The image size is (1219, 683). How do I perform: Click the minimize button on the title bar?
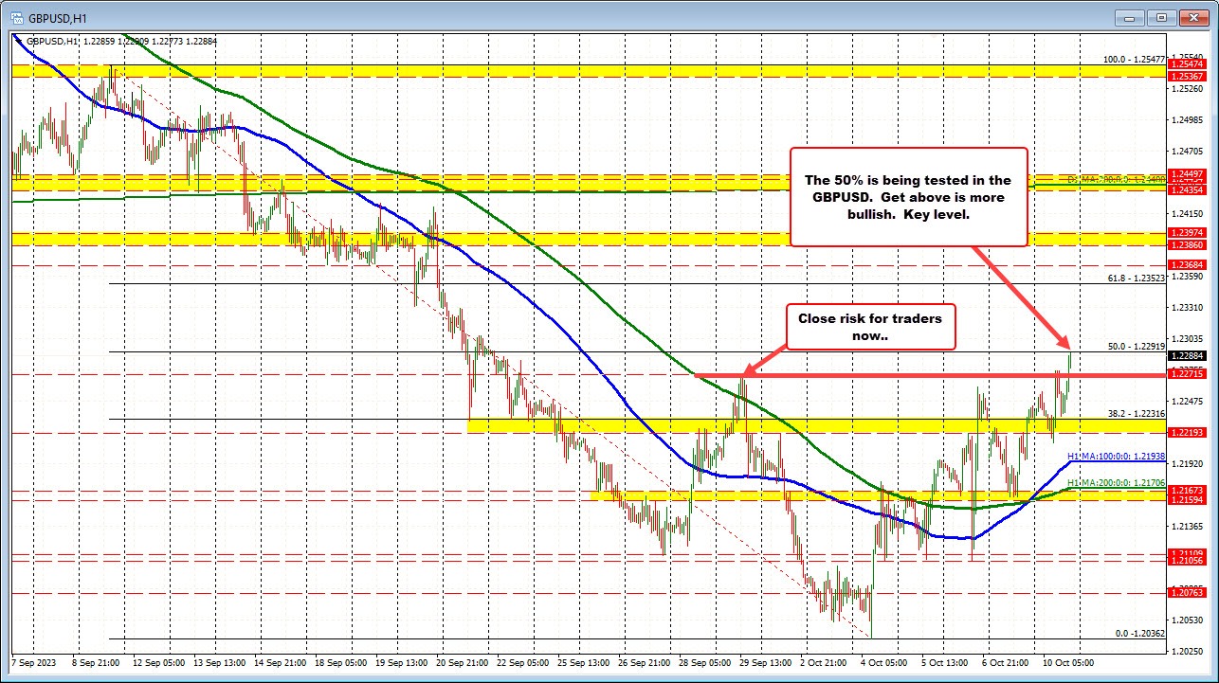pyautogui.click(x=1129, y=17)
